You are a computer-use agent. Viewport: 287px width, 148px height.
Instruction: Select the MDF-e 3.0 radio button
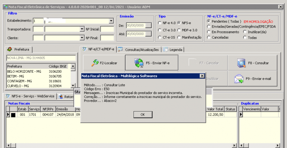[x=179, y=30]
